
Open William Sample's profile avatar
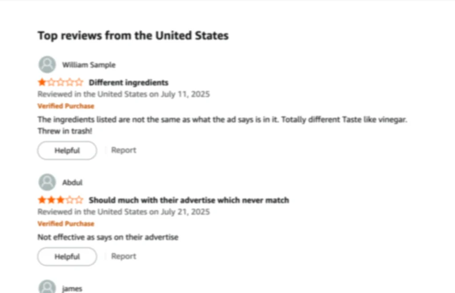[47, 64]
